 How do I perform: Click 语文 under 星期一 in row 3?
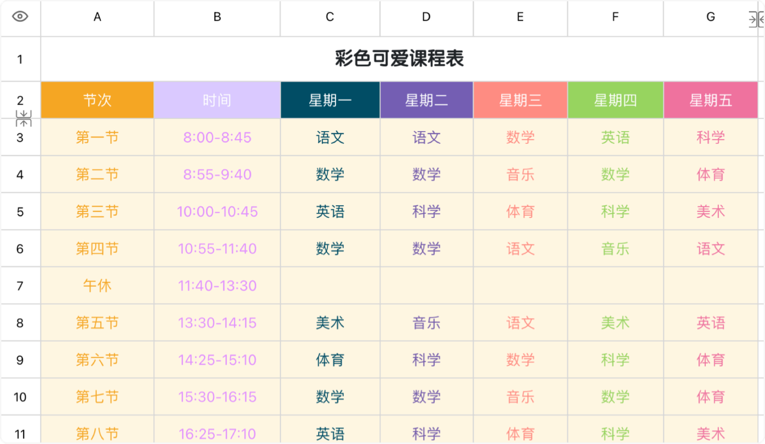click(x=330, y=138)
